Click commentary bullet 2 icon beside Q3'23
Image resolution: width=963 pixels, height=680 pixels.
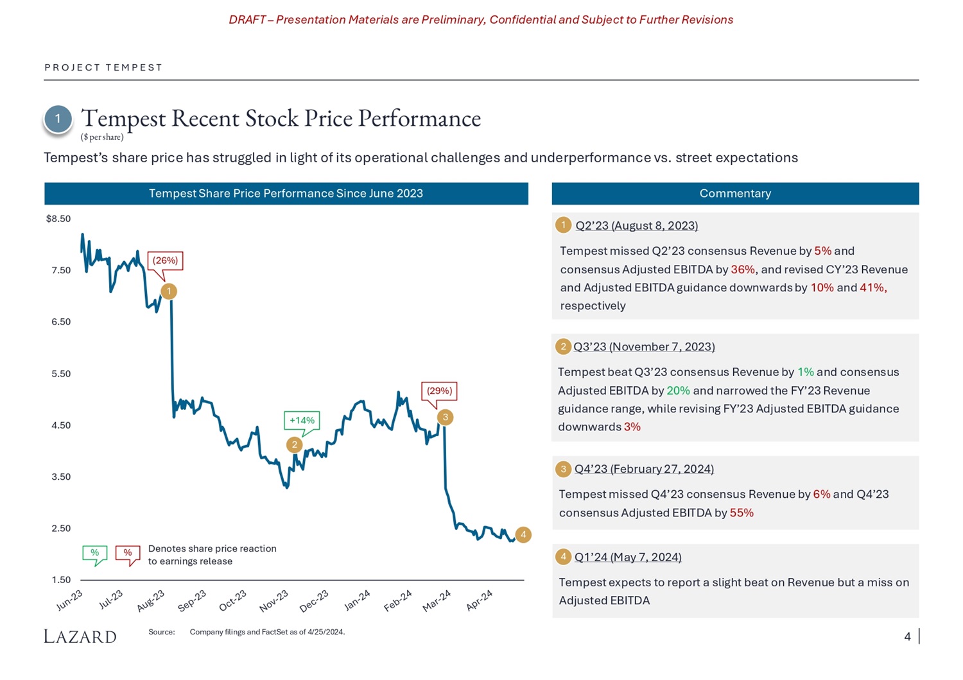click(563, 346)
